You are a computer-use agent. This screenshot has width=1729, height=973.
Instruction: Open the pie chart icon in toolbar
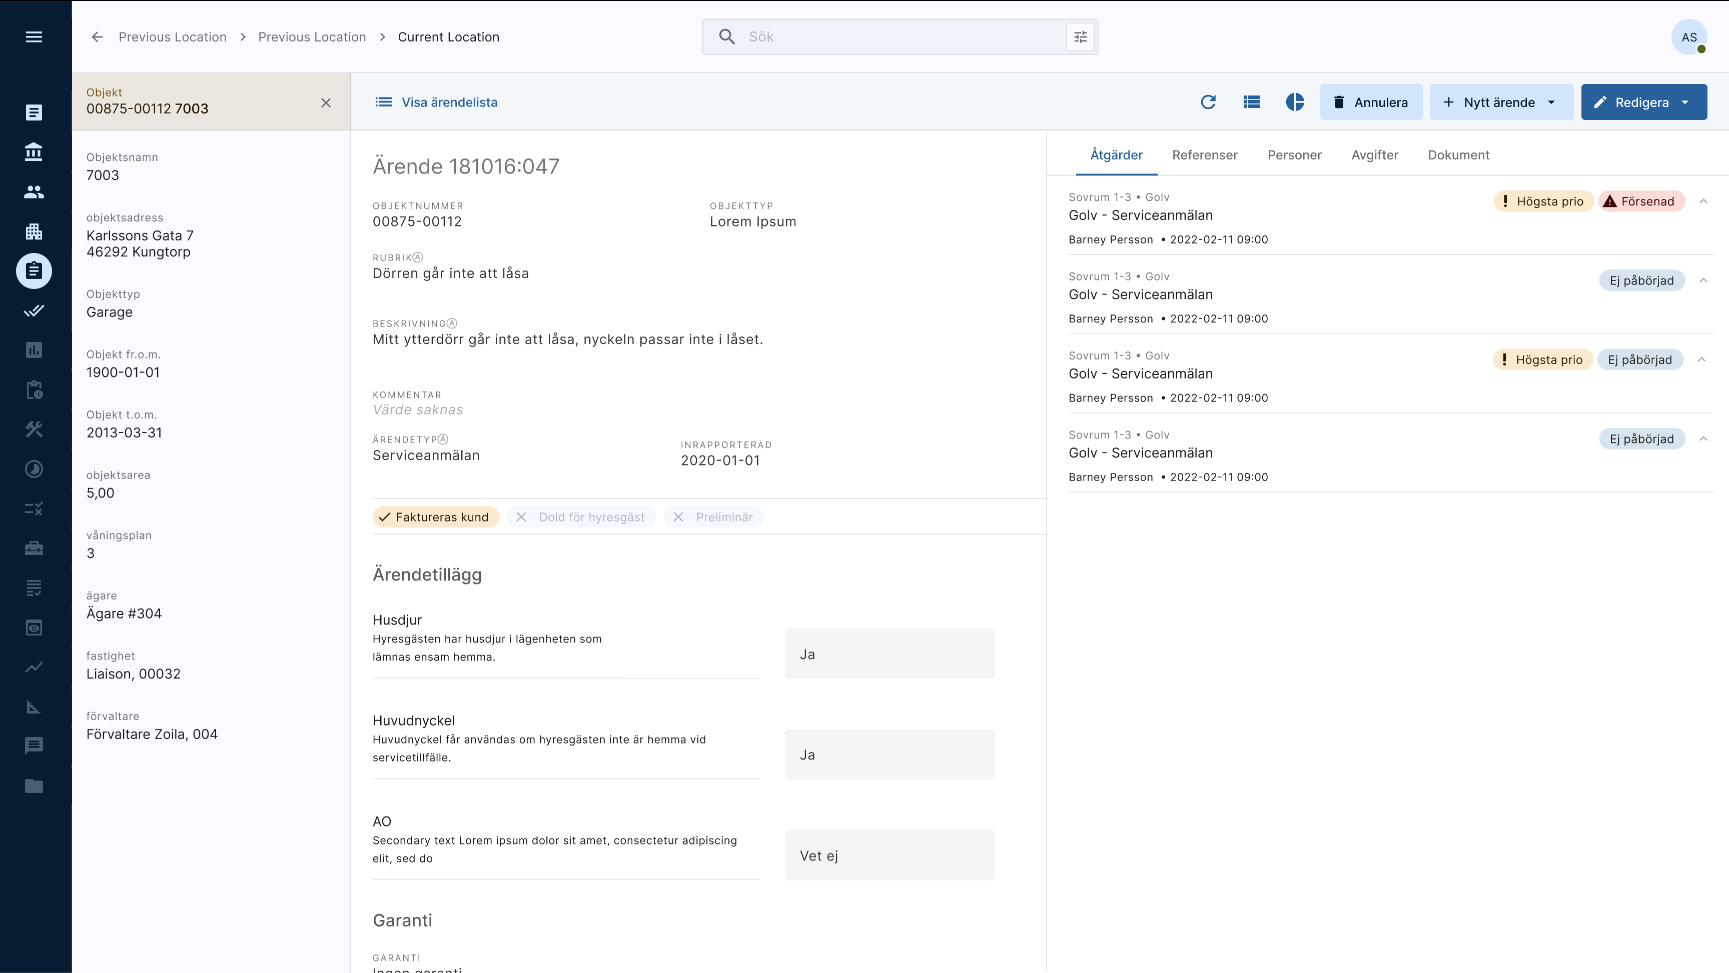[1295, 102]
